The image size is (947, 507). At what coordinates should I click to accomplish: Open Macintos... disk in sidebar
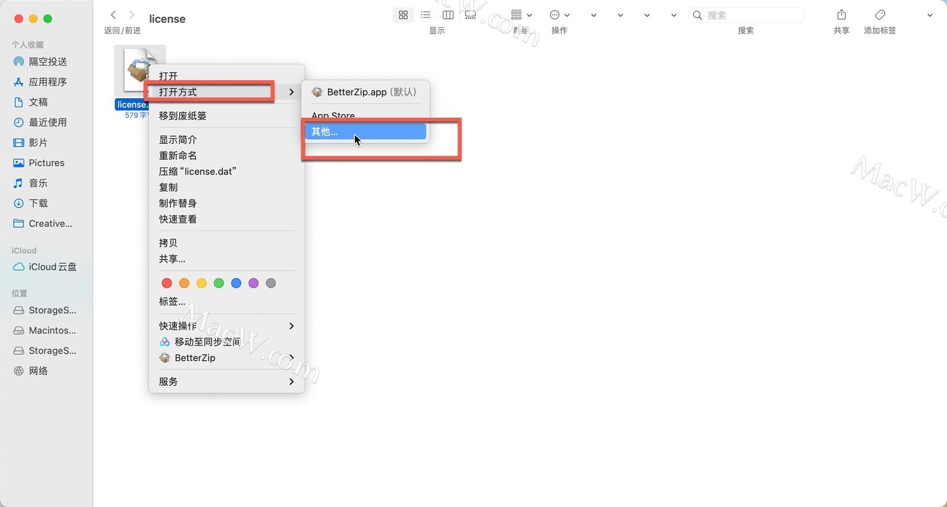coord(46,331)
